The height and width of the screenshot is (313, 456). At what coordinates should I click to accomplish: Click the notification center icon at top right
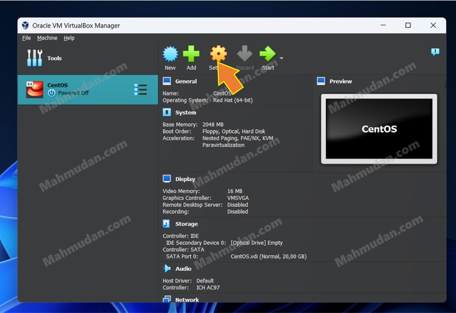point(435,52)
